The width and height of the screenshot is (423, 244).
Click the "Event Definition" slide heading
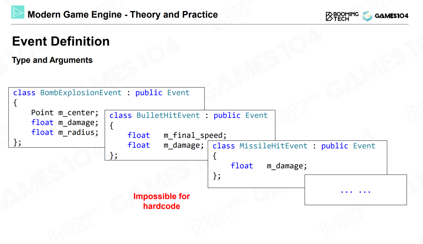[61, 42]
